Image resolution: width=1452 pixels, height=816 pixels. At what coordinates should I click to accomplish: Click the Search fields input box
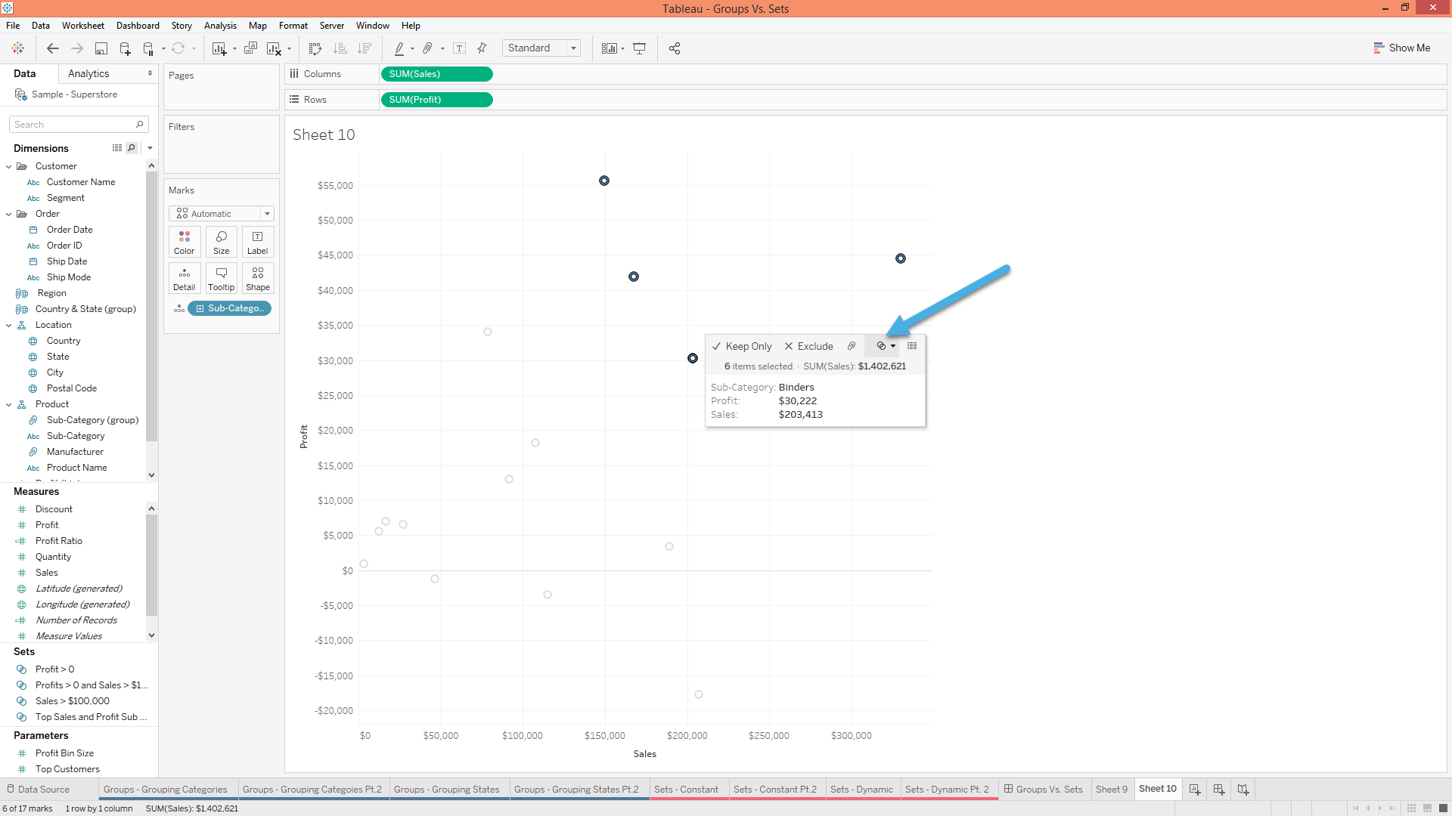click(x=79, y=125)
